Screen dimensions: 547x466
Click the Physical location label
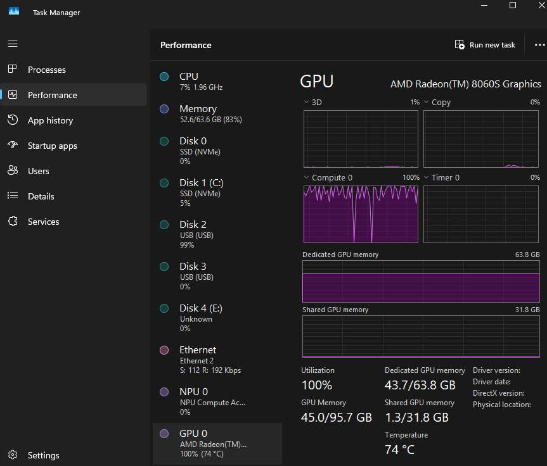pyautogui.click(x=501, y=405)
